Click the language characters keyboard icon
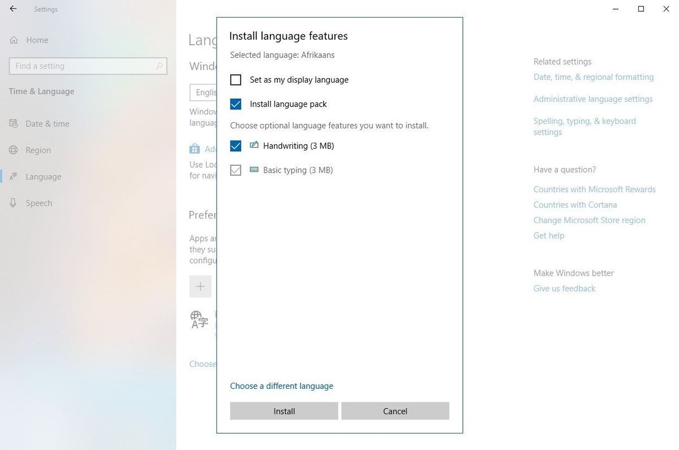This screenshot has width=679, height=450. click(x=199, y=320)
